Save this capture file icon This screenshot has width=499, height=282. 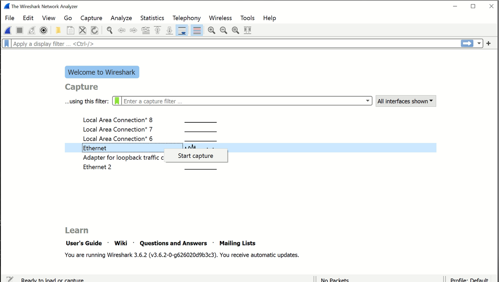(70, 30)
